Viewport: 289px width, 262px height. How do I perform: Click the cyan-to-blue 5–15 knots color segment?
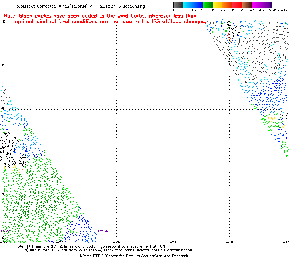tap(193, 5)
